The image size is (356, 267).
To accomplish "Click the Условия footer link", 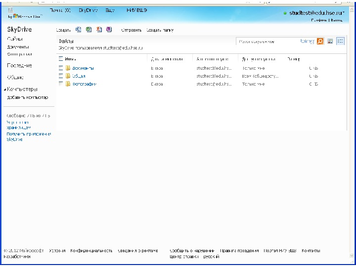I will point(57,251).
